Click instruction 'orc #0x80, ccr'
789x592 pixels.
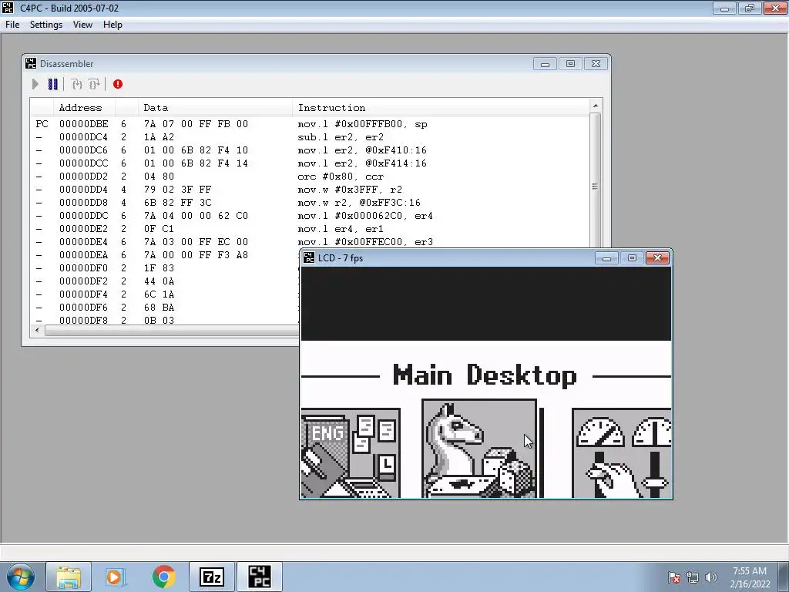point(341,177)
